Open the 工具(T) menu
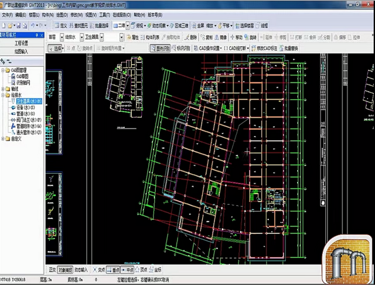The image size is (375, 285). click(104, 15)
